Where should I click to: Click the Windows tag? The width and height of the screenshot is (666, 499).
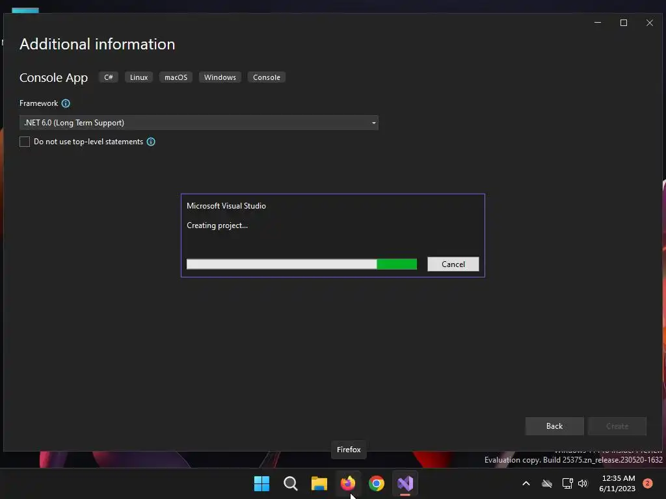coord(220,77)
